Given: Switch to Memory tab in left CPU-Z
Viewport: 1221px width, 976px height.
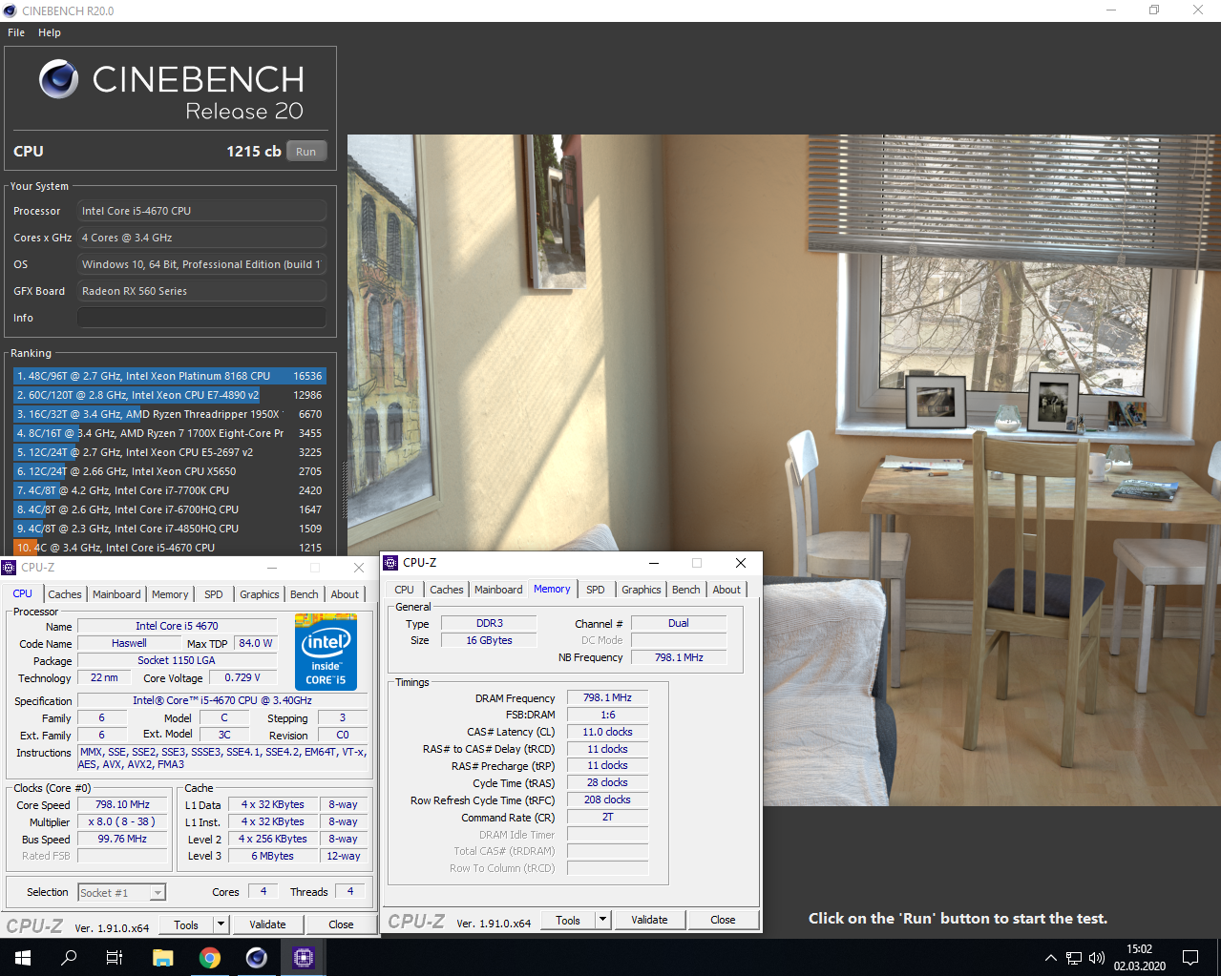Looking at the screenshot, I should tap(170, 594).
